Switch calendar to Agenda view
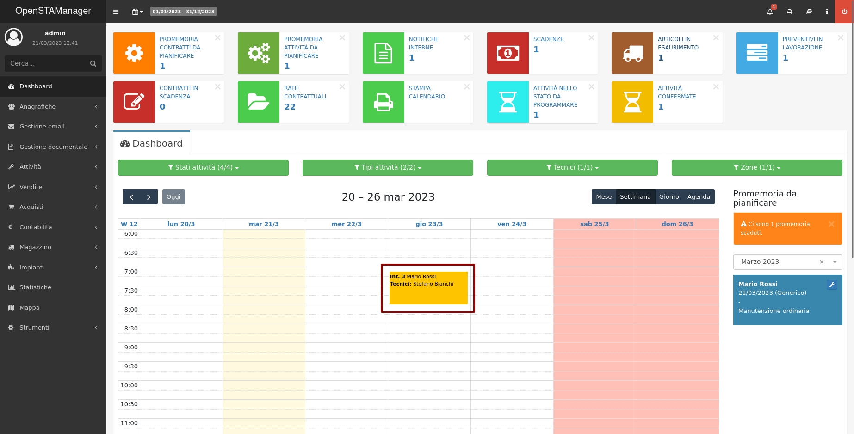Image resolution: width=854 pixels, height=434 pixels. click(698, 197)
